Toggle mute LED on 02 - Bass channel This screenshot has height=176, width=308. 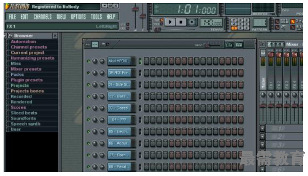click(x=88, y=97)
